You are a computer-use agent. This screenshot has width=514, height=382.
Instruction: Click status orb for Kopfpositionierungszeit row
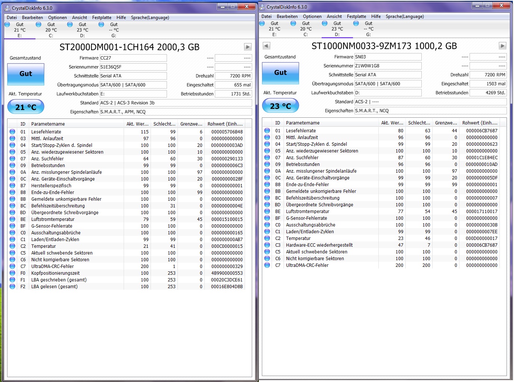click(x=12, y=273)
